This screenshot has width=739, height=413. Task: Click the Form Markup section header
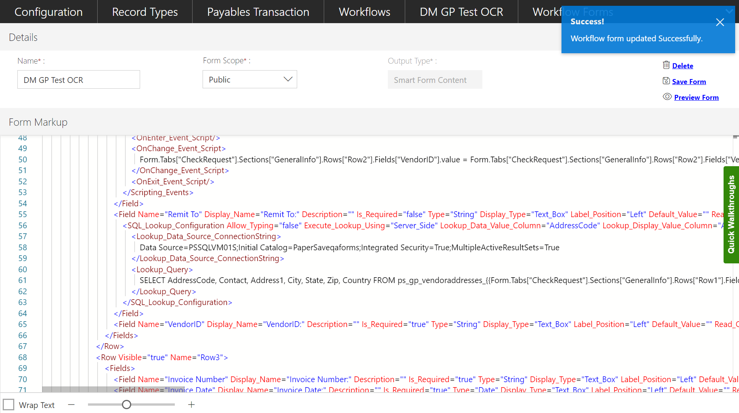pyautogui.click(x=38, y=122)
